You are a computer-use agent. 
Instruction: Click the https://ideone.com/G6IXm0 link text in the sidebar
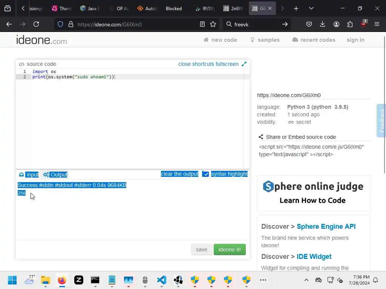tap(289, 95)
